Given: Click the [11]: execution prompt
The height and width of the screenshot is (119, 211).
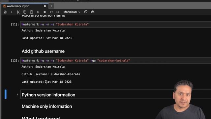Looking at the screenshot, I should pos(15,24).
